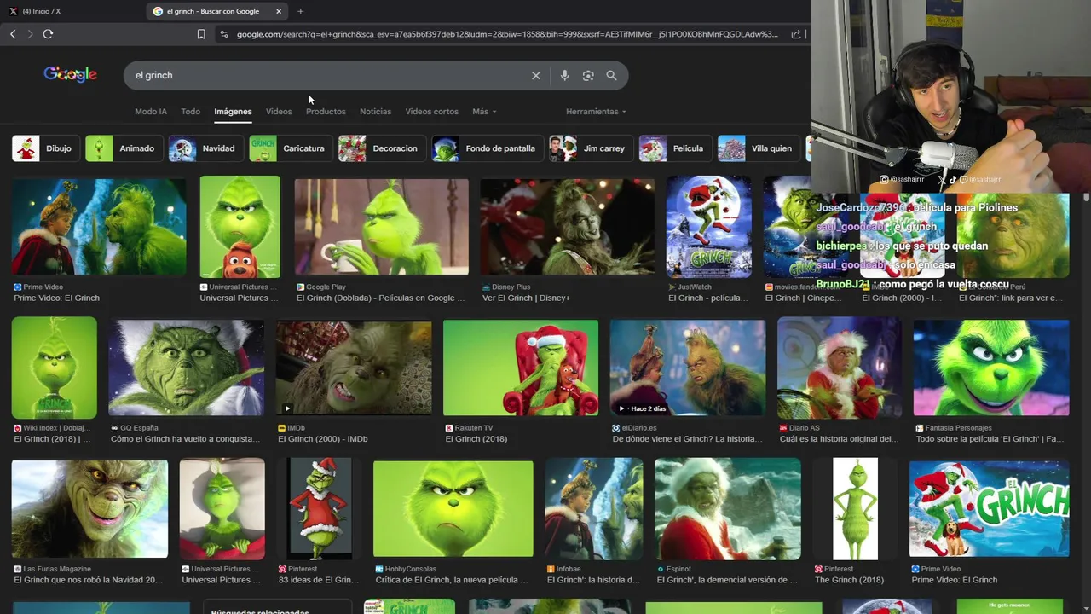
Task: Click in the 'el grinch' search field
Action: [x=328, y=75]
